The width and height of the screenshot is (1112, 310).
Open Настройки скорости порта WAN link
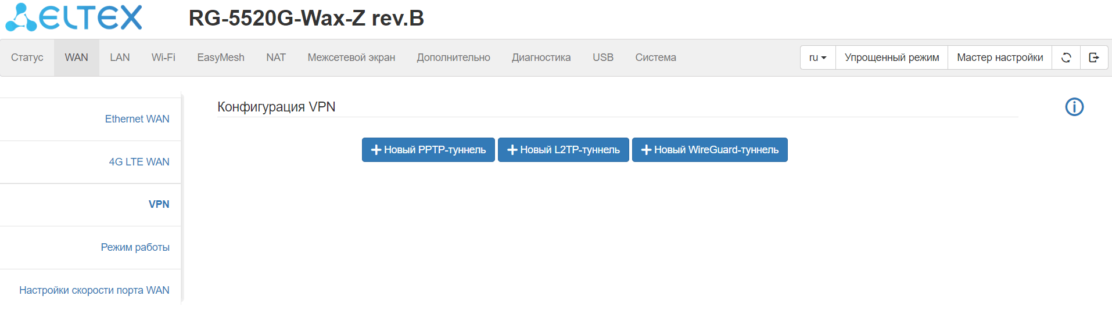point(94,290)
